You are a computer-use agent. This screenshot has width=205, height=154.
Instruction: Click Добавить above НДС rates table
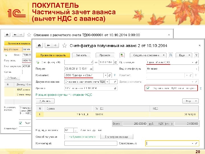click(x=45, y=101)
